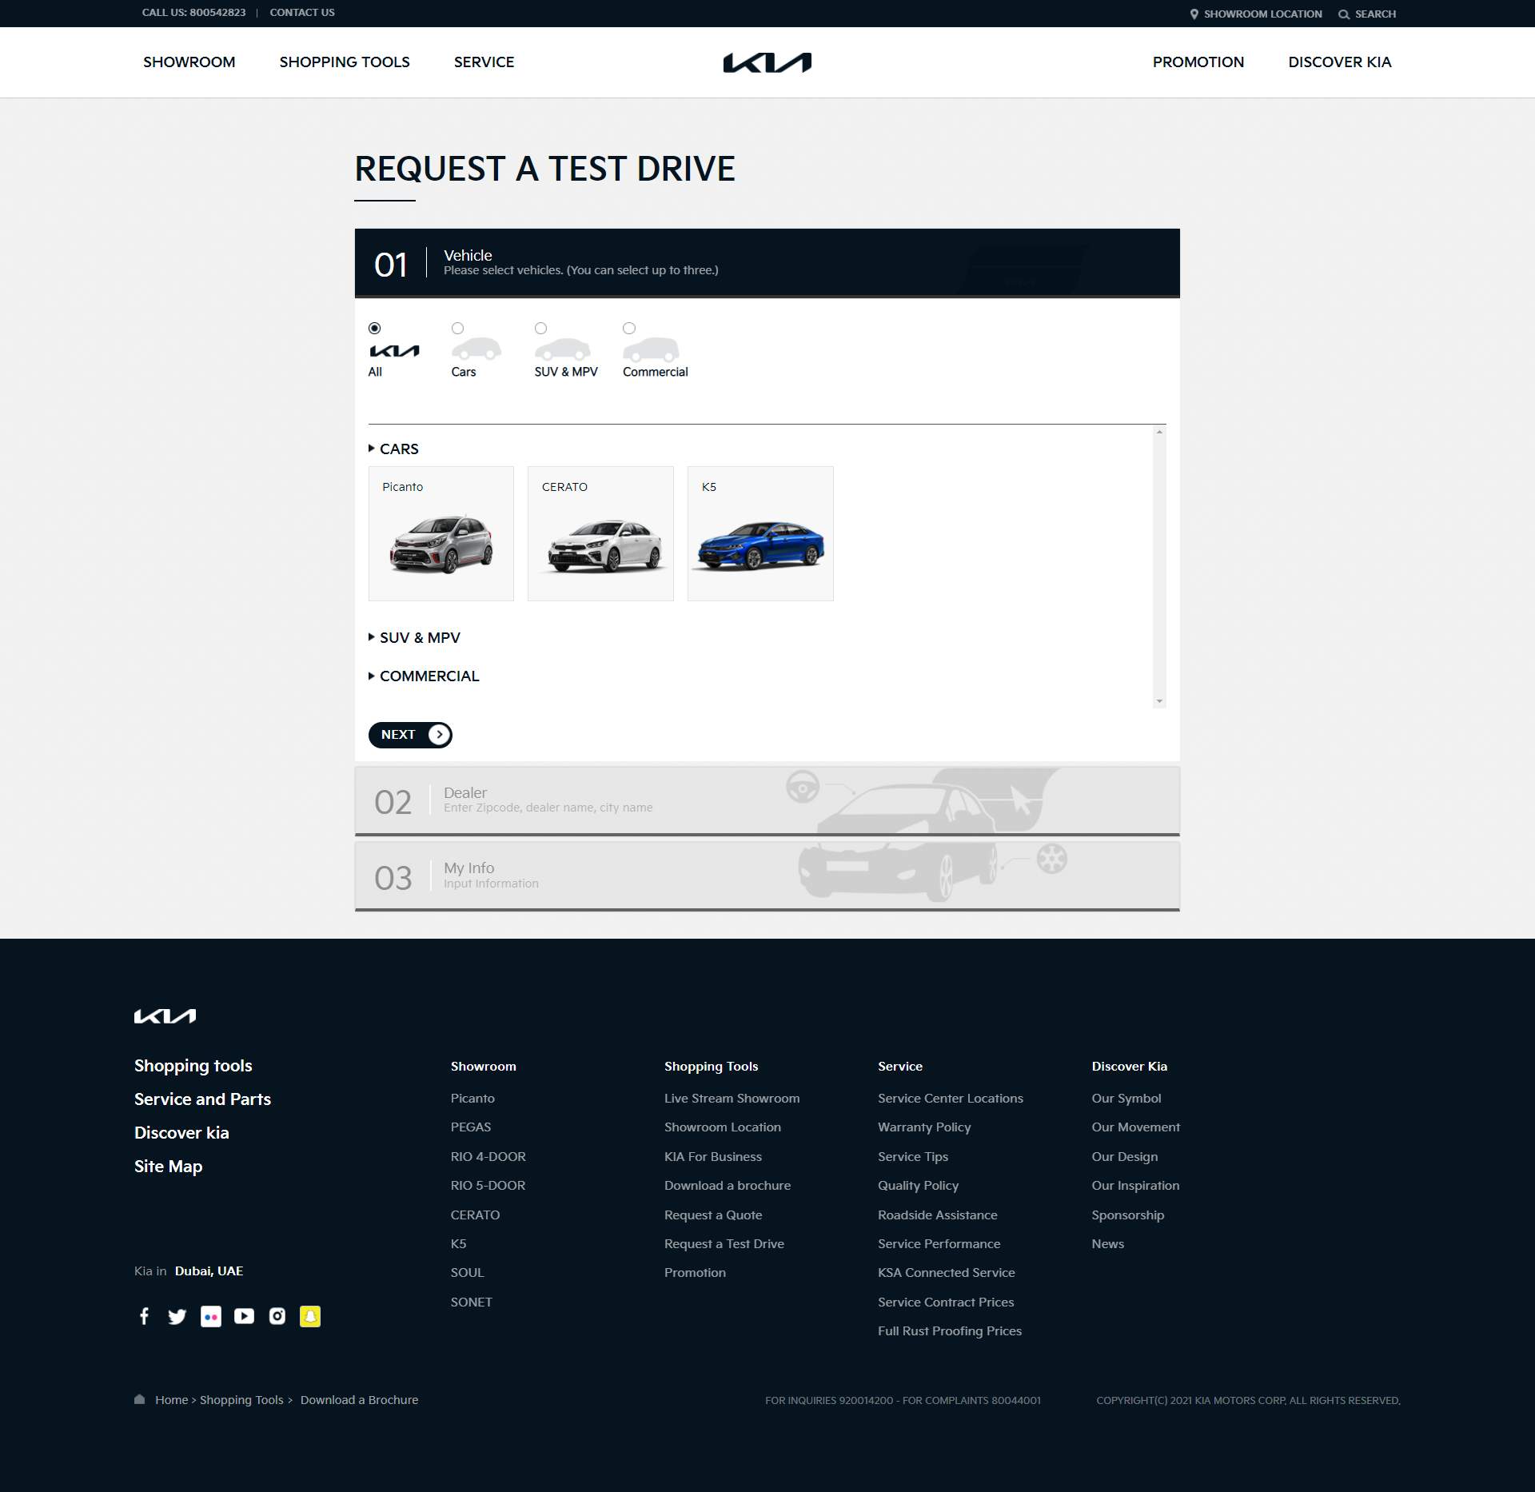1535x1492 pixels.
Task: Click footer Full Rust Proofing Prices
Action: (949, 1330)
